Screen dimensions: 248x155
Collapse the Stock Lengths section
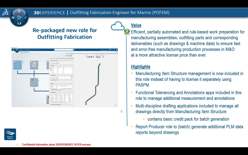click(x=50, y=75)
